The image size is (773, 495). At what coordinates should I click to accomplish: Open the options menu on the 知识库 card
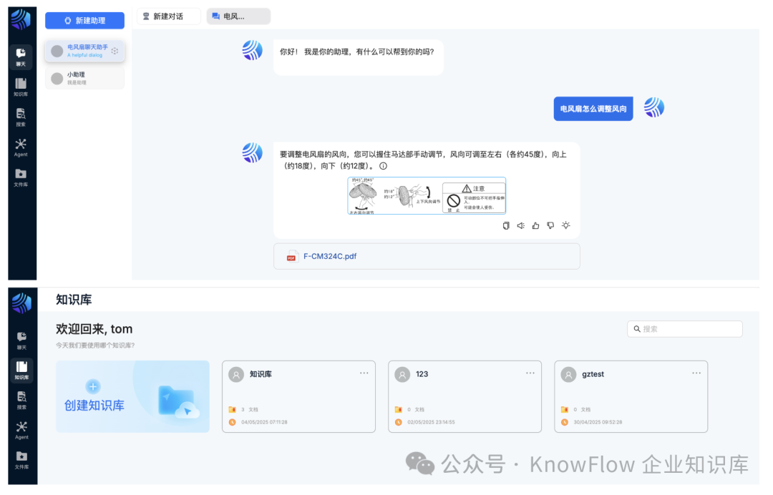[364, 373]
